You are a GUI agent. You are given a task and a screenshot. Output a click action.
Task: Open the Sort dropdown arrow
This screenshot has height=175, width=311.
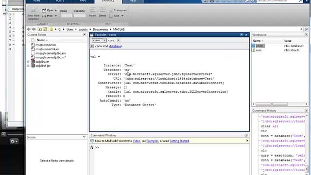pos(122,16)
